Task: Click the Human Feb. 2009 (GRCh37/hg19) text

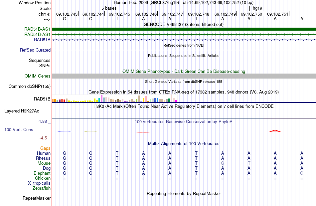Action: (146, 3)
